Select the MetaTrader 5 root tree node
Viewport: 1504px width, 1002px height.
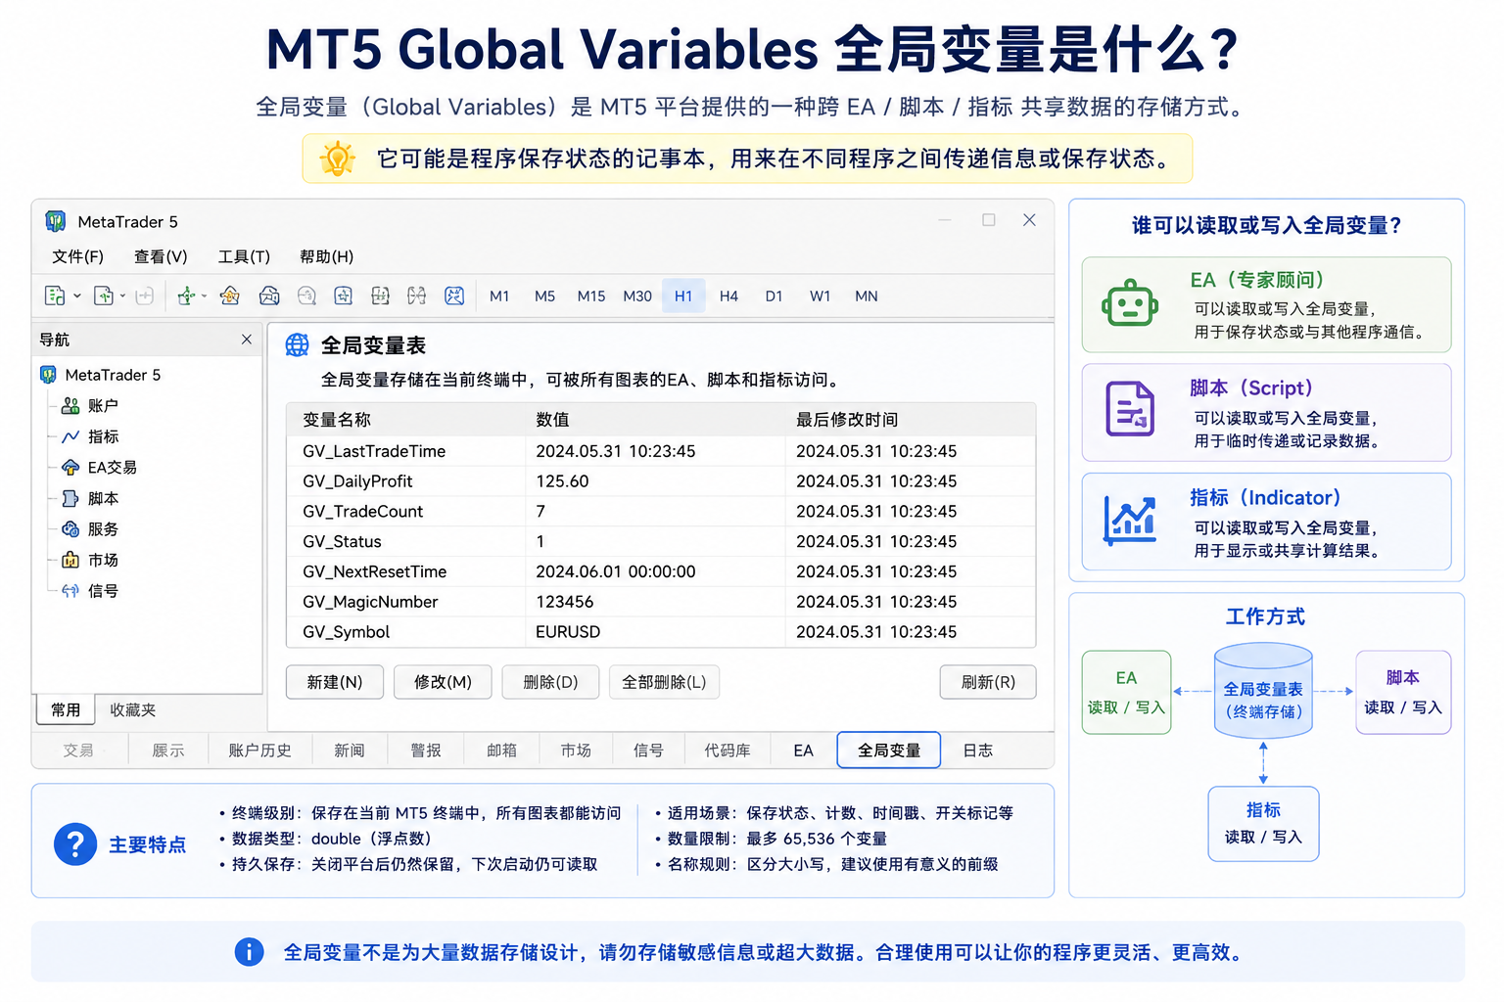click(x=100, y=375)
